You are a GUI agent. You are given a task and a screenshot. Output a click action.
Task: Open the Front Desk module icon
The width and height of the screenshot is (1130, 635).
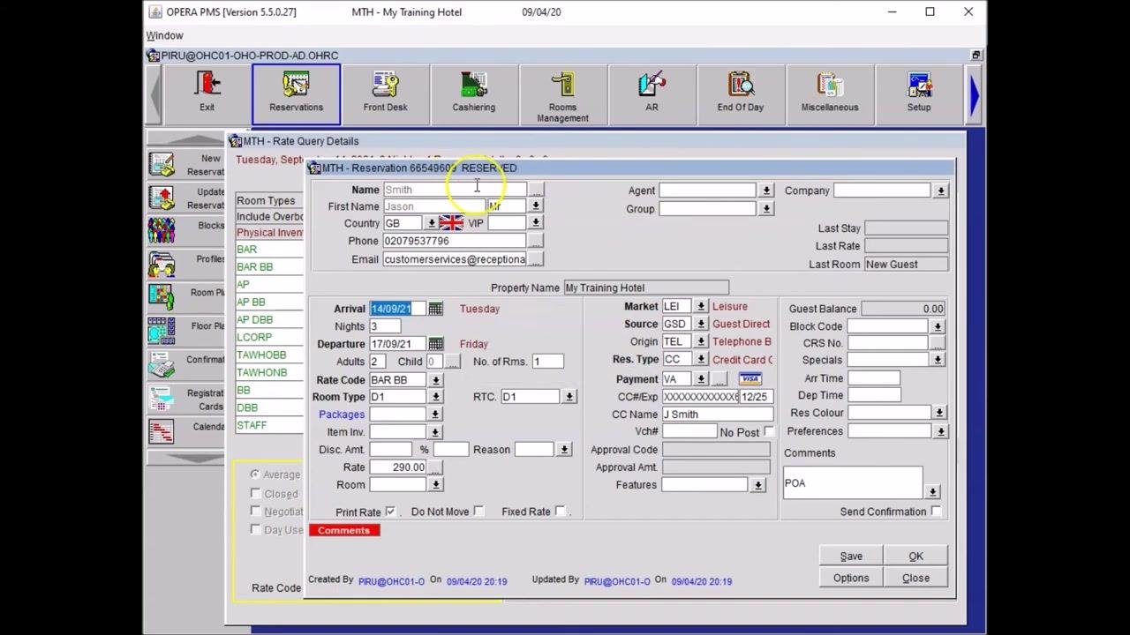(x=385, y=93)
